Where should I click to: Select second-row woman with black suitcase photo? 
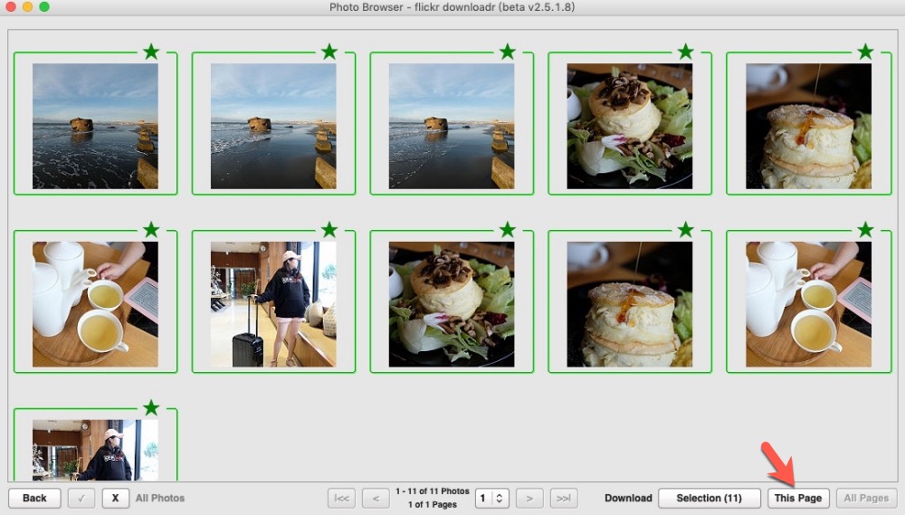coord(273,304)
